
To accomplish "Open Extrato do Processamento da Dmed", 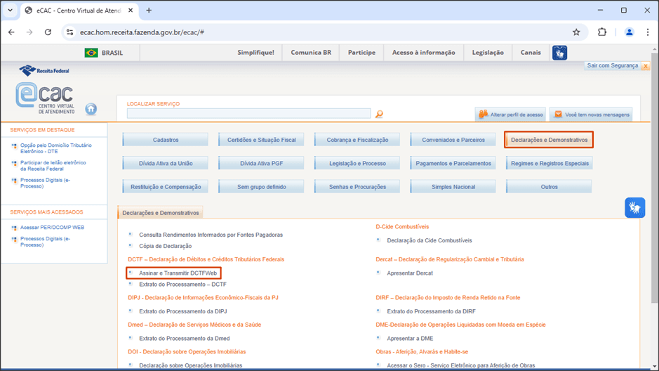I will click(185, 338).
